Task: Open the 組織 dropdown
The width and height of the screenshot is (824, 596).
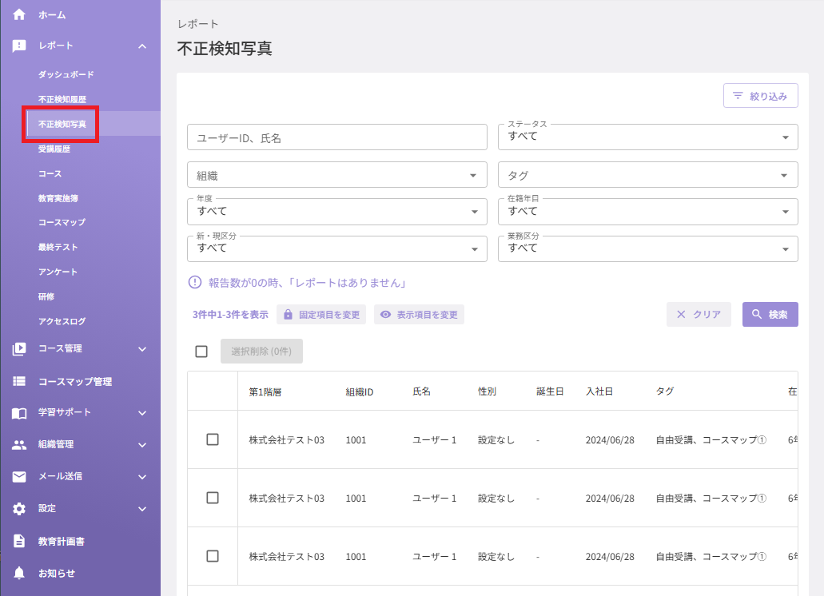Action: point(336,175)
